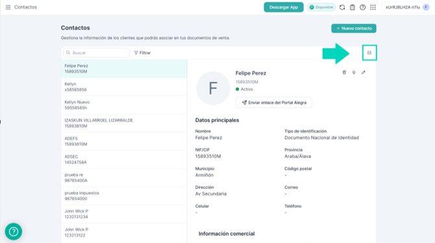435x243 pixels.
Task: Select the Kellyn Nuevo contact
Action: tap(124, 105)
